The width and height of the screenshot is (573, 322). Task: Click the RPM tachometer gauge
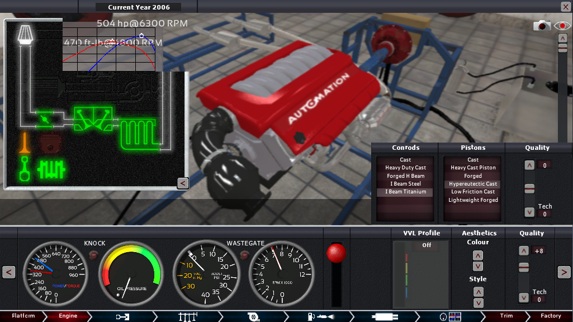click(x=281, y=273)
